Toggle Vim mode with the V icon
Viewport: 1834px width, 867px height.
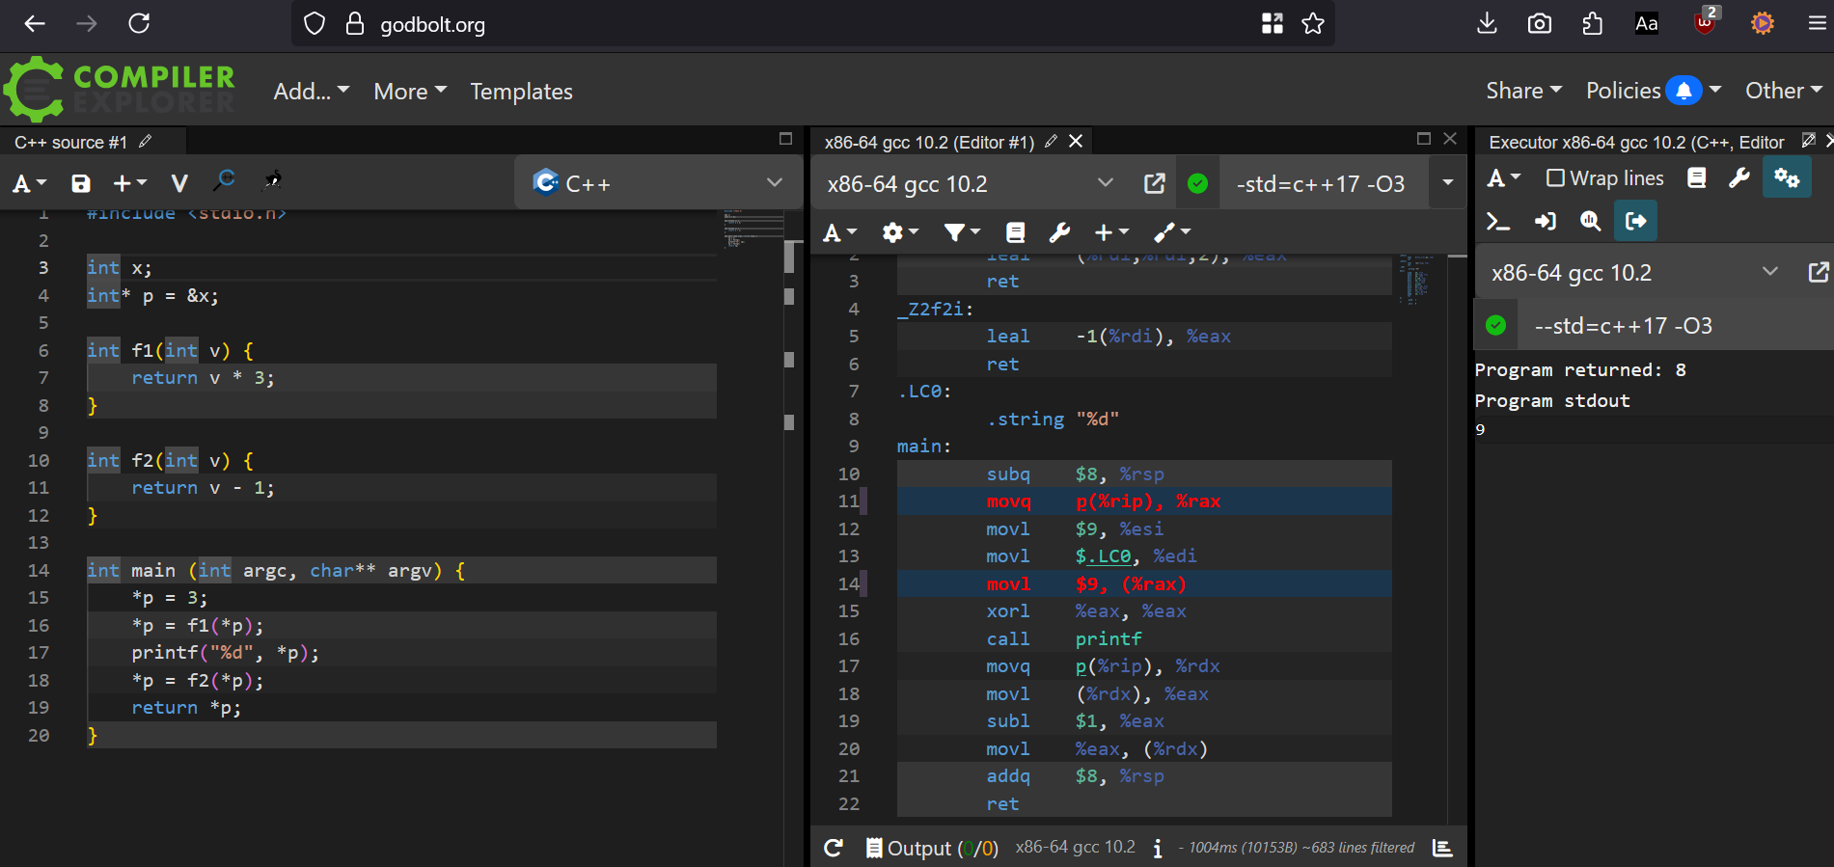179,183
